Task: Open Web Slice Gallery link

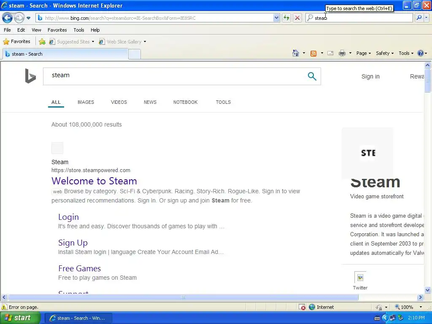Action: 120,42
